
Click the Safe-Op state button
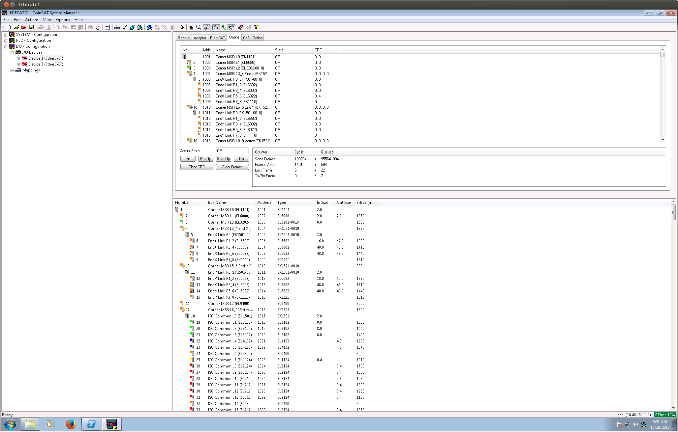[223, 159]
